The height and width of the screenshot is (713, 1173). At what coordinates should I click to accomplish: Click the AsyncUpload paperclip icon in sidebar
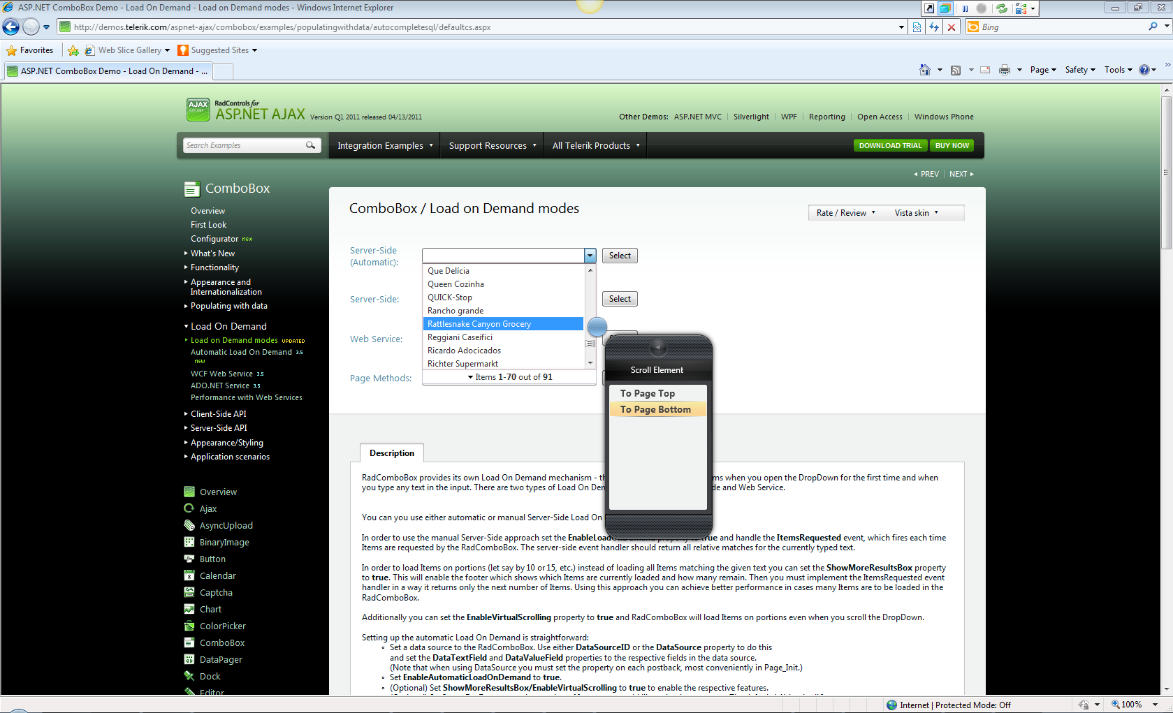(189, 525)
